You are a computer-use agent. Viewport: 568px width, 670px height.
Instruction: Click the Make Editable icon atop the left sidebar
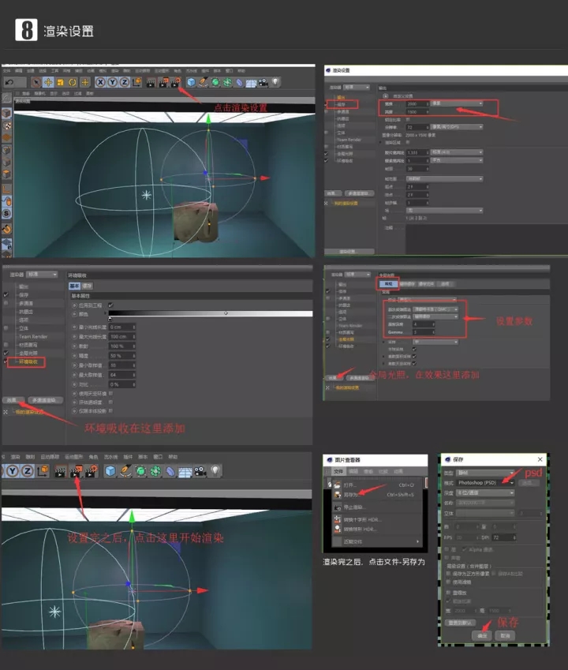(x=6, y=98)
